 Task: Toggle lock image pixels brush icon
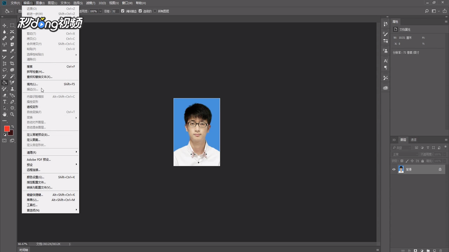(407, 161)
